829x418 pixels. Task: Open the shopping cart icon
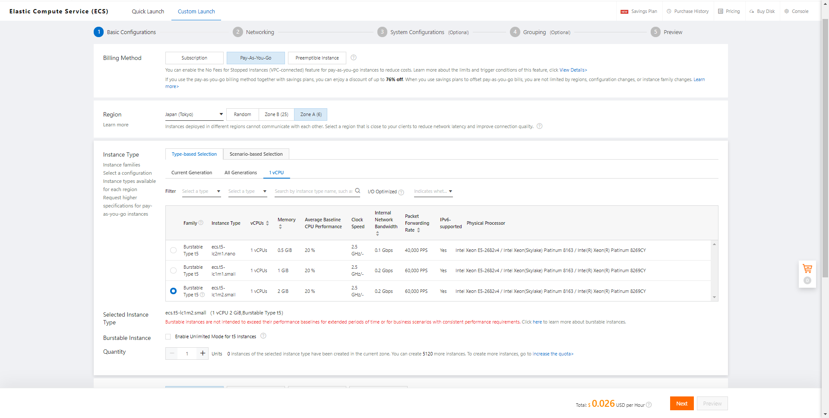click(x=807, y=269)
